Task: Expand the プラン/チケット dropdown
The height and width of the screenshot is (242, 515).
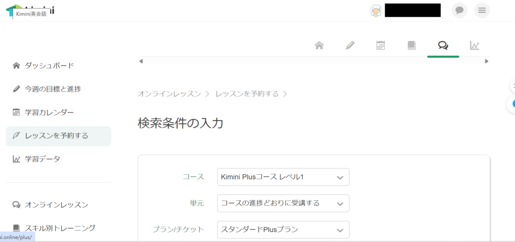Action: [283, 229]
